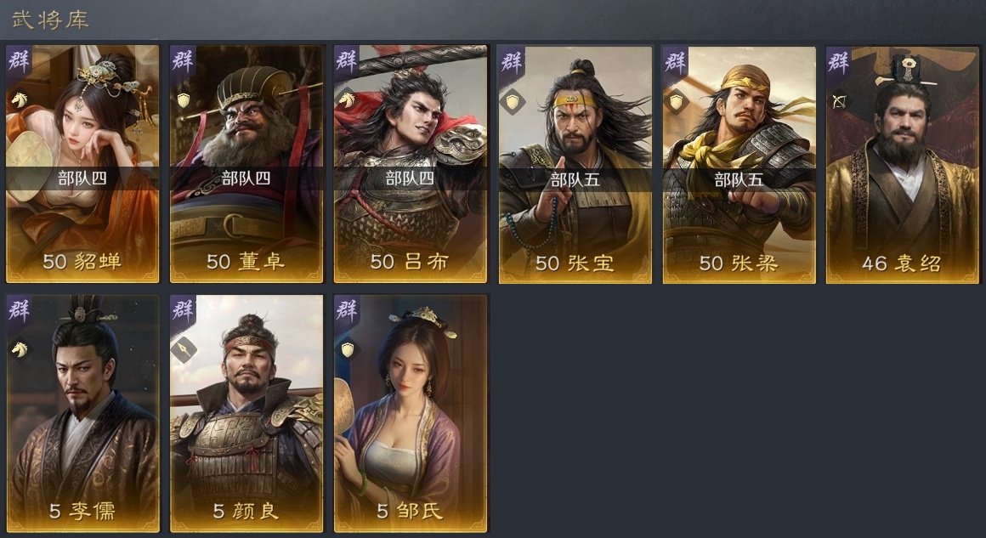
Task: Click the horse icon on 李儒's card
Action: pos(20,348)
